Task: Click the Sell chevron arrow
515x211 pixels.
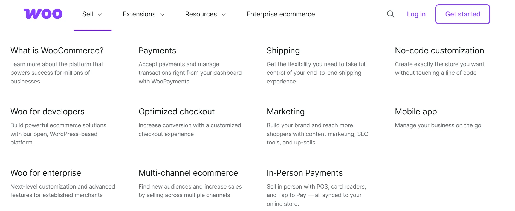Action: pyautogui.click(x=100, y=15)
